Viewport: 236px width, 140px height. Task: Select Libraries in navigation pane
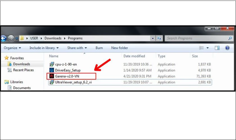(x=17, y=82)
